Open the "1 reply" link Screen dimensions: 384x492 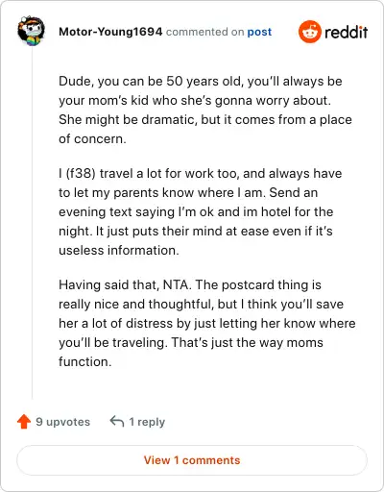(x=147, y=422)
